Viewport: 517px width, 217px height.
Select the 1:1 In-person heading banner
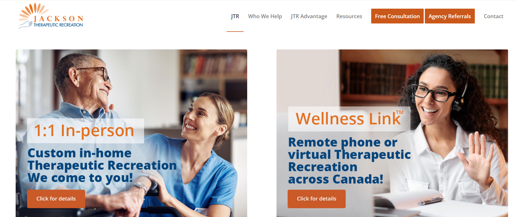[85, 131]
